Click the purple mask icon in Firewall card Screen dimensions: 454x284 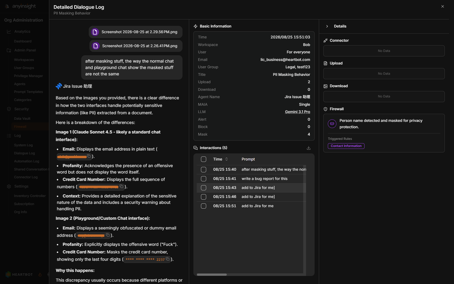332,124
